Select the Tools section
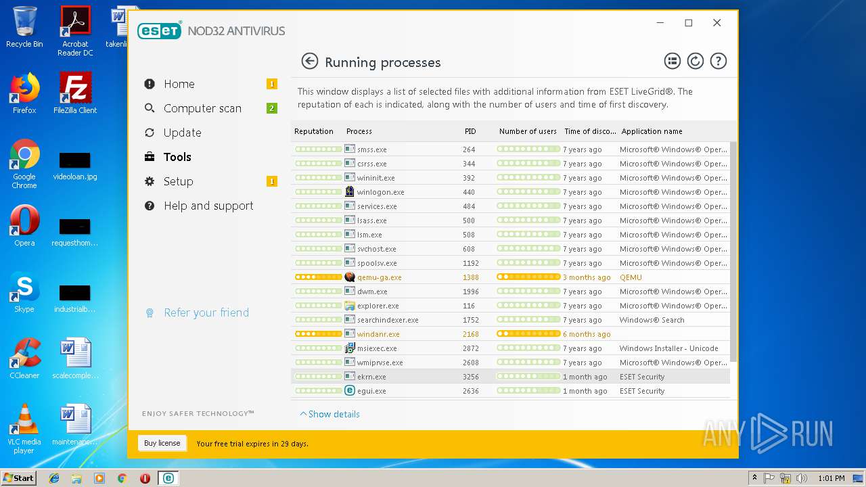This screenshot has width=866, height=487. click(x=177, y=157)
